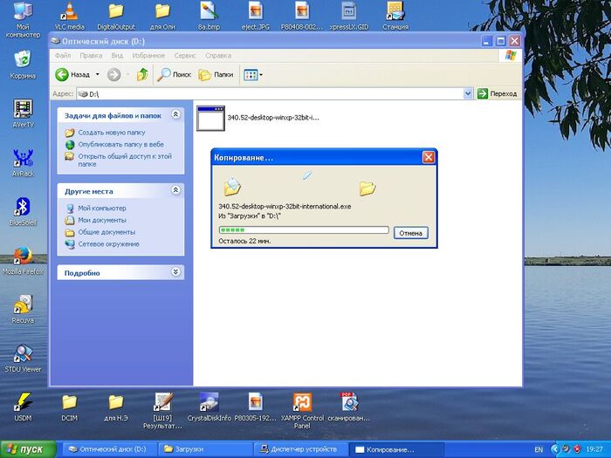Expand the address bar dropdown arrow
Screen dimensions: 611x458
click(x=468, y=93)
